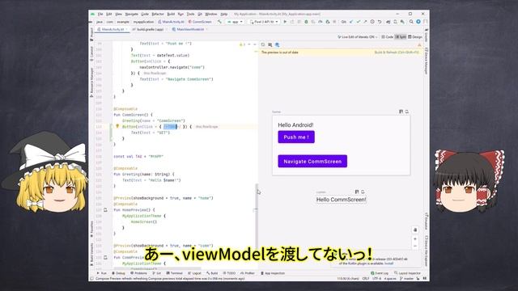Click the Debug app bug icon

306,22
